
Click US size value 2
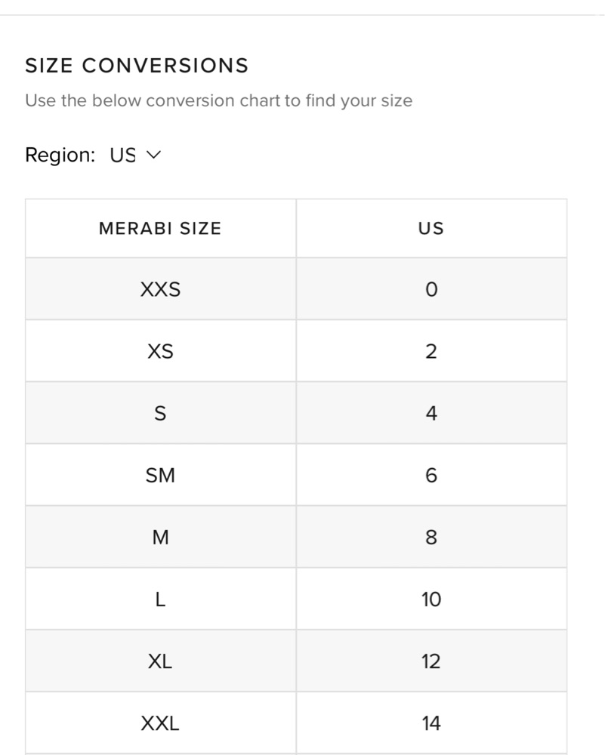(431, 351)
